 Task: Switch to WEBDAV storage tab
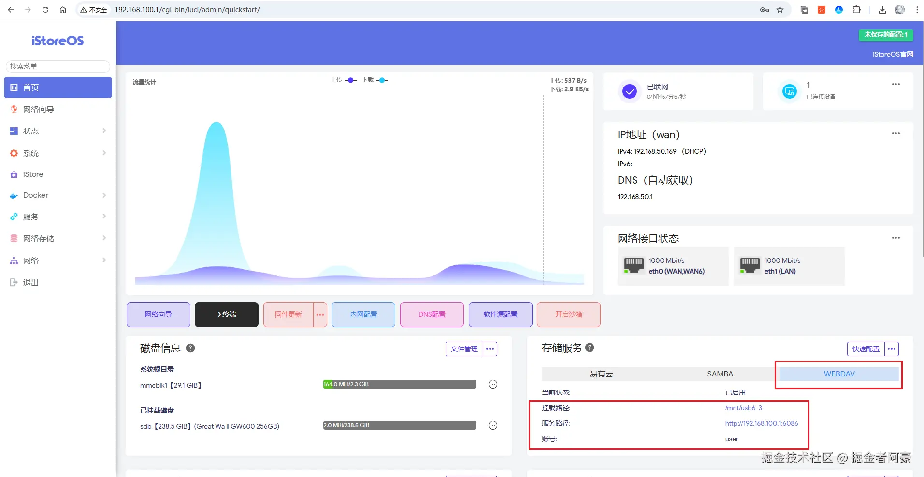(x=839, y=374)
